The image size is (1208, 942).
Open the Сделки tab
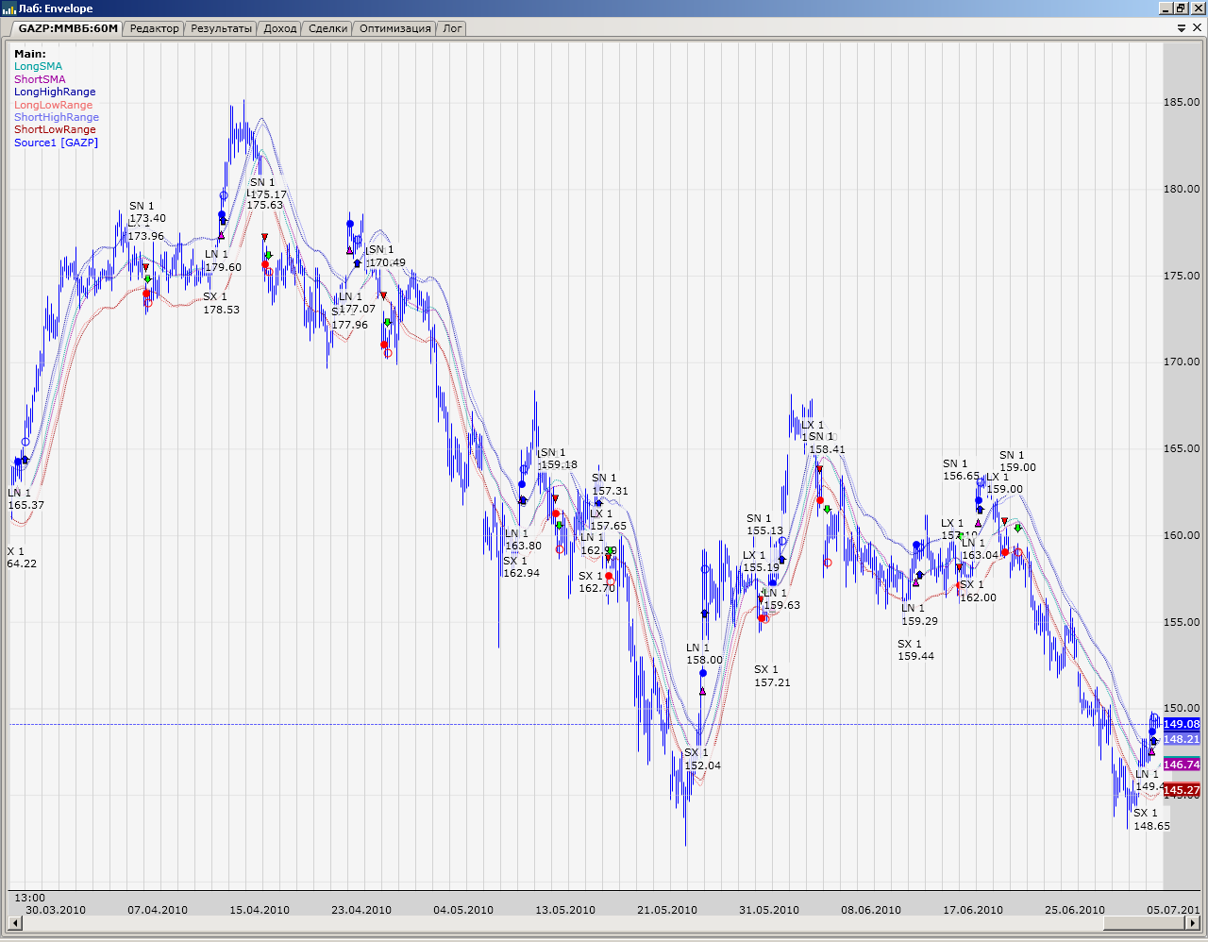click(327, 28)
